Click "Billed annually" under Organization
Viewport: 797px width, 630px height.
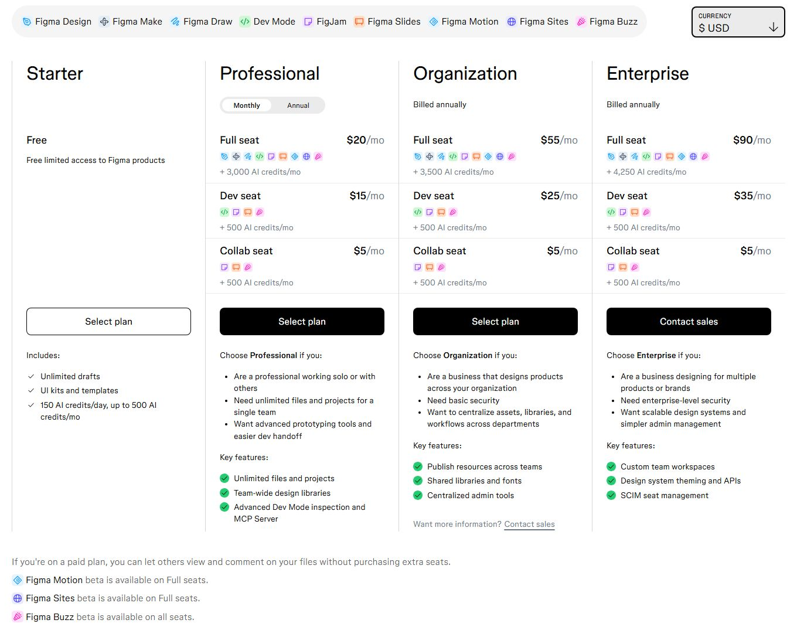440,104
